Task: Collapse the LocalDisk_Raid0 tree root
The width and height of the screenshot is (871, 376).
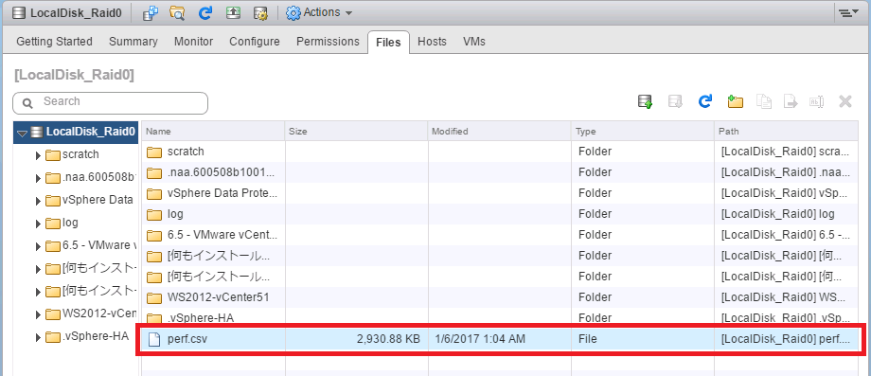Action: tap(22, 133)
